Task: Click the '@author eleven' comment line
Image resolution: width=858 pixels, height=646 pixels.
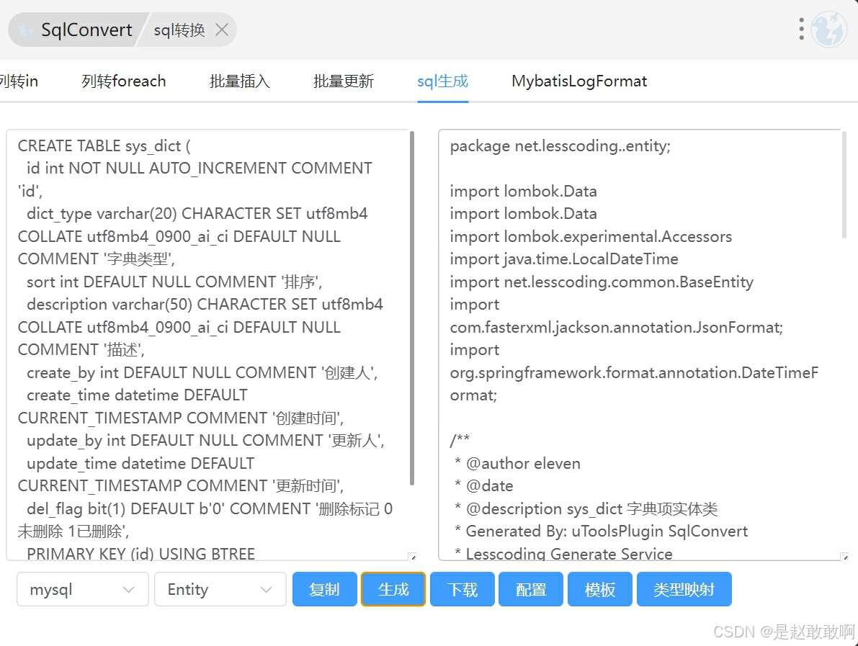Action: (518, 463)
